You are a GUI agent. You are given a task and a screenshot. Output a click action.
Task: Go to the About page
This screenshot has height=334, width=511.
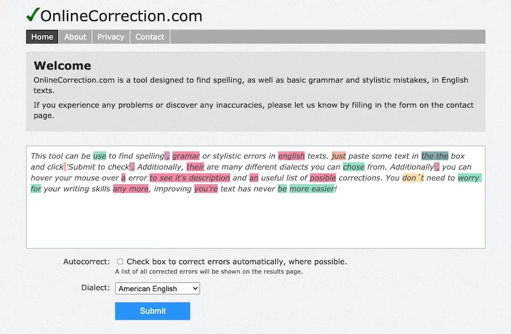tap(75, 37)
